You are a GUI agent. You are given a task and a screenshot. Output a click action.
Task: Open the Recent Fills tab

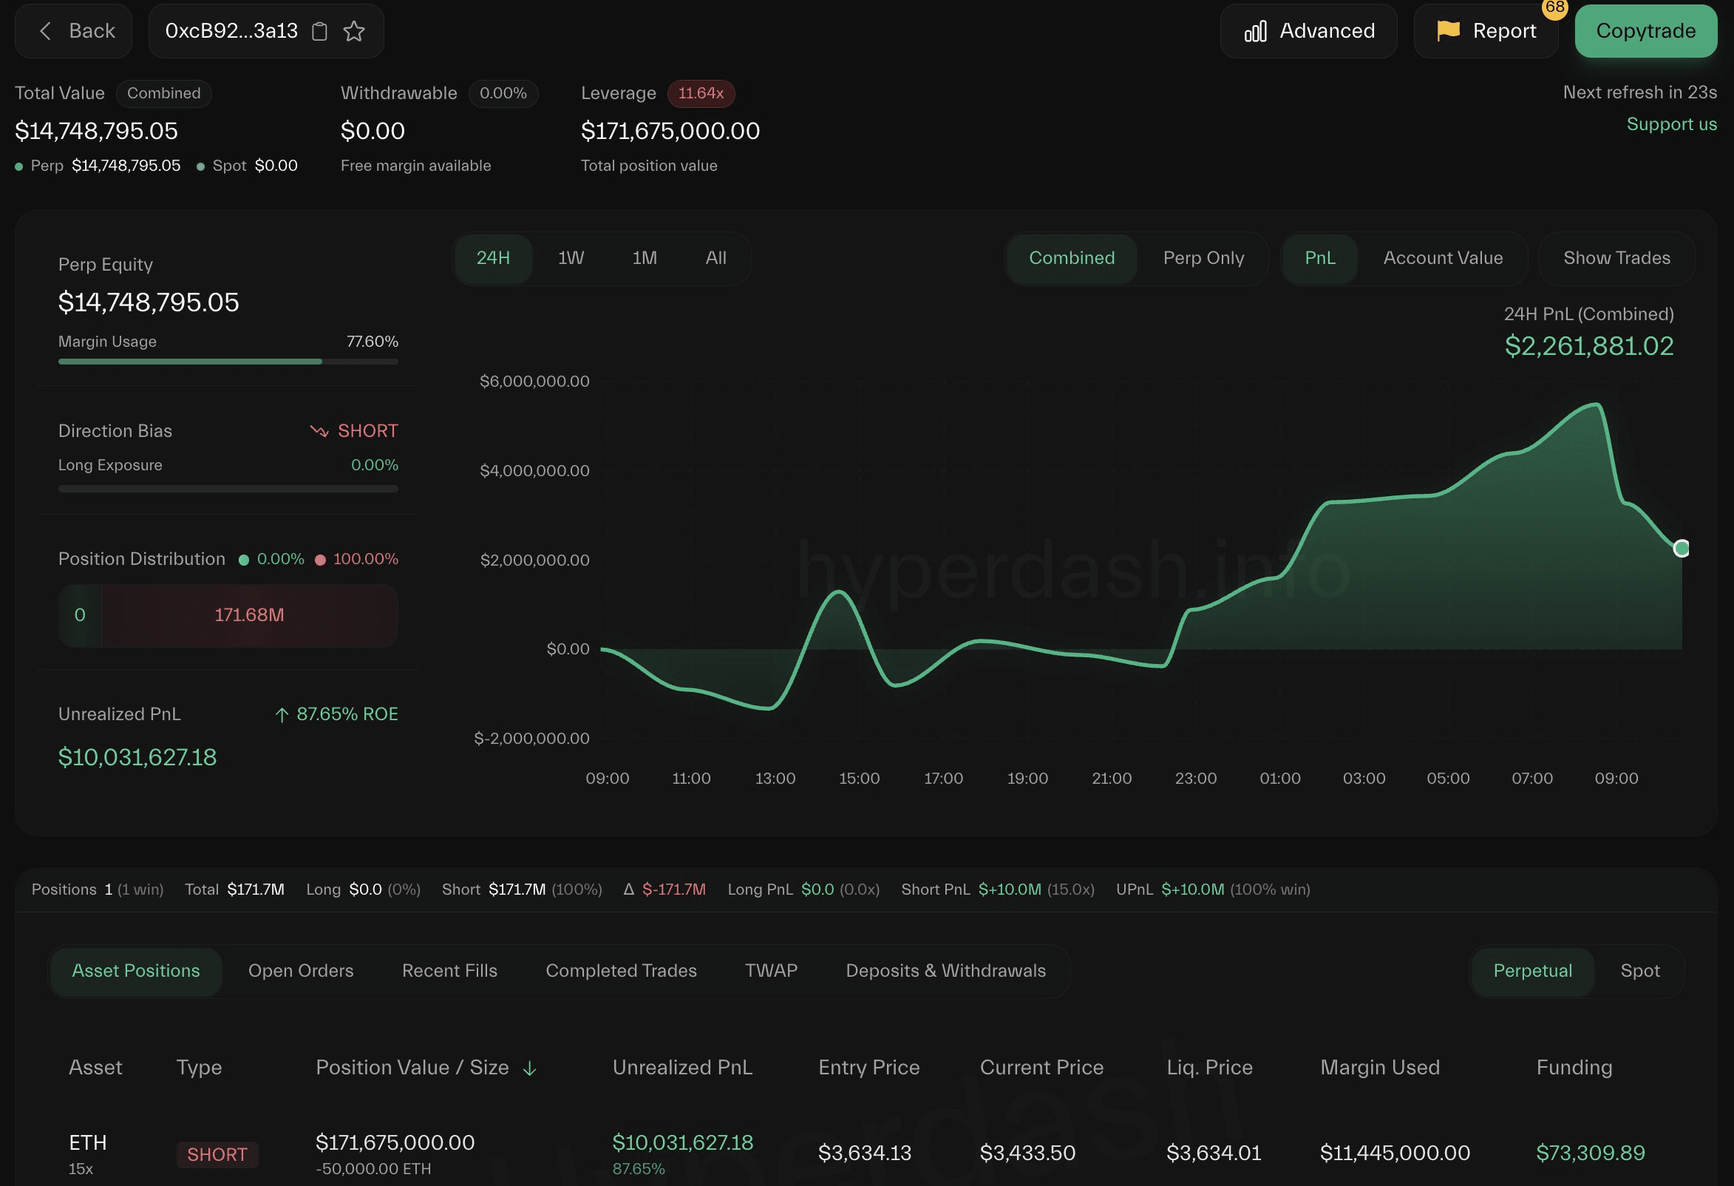coord(449,971)
